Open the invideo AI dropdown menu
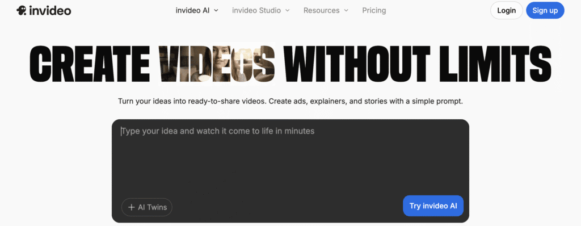Image resolution: width=581 pixels, height=226 pixels. (197, 10)
